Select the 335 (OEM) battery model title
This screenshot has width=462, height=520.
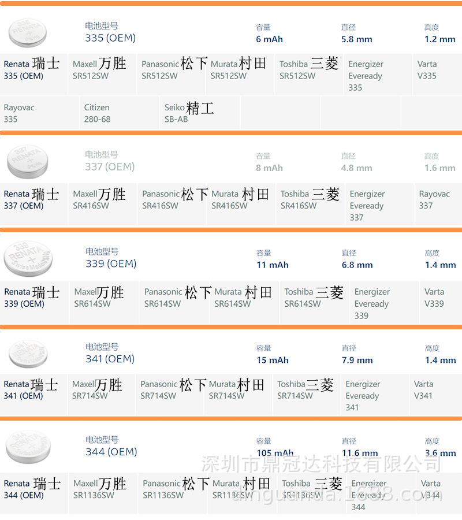pyautogui.click(x=110, y=38)
